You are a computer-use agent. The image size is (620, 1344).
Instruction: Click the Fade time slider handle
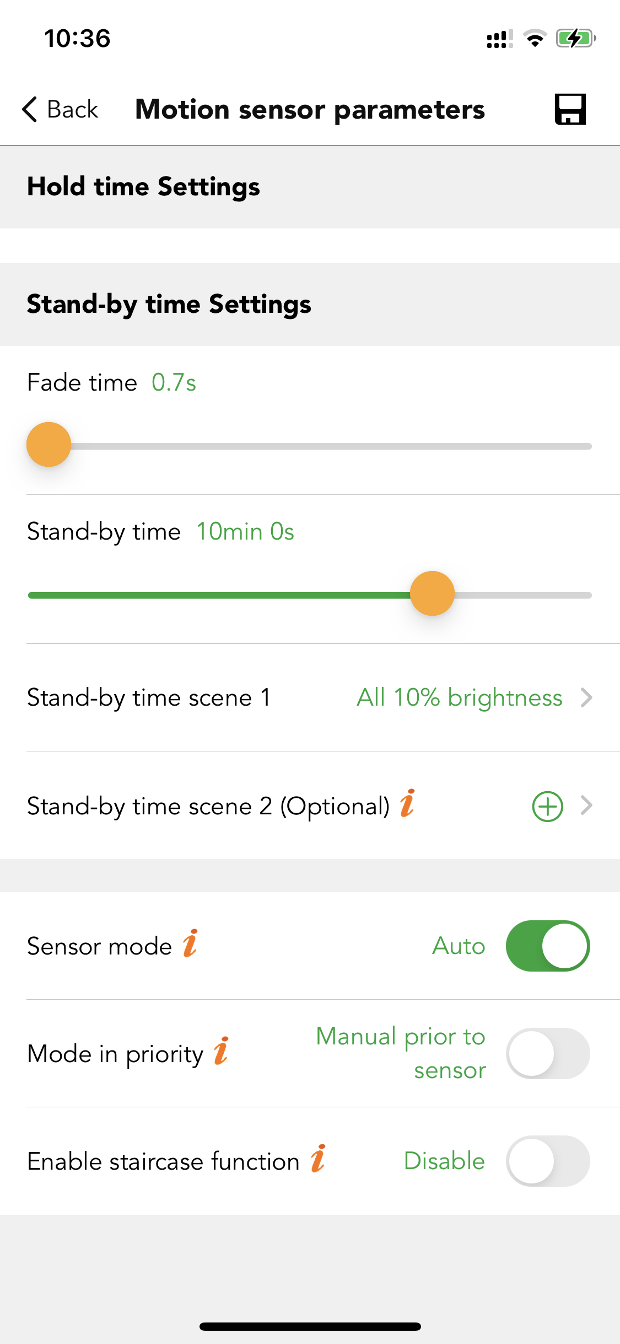49,445
